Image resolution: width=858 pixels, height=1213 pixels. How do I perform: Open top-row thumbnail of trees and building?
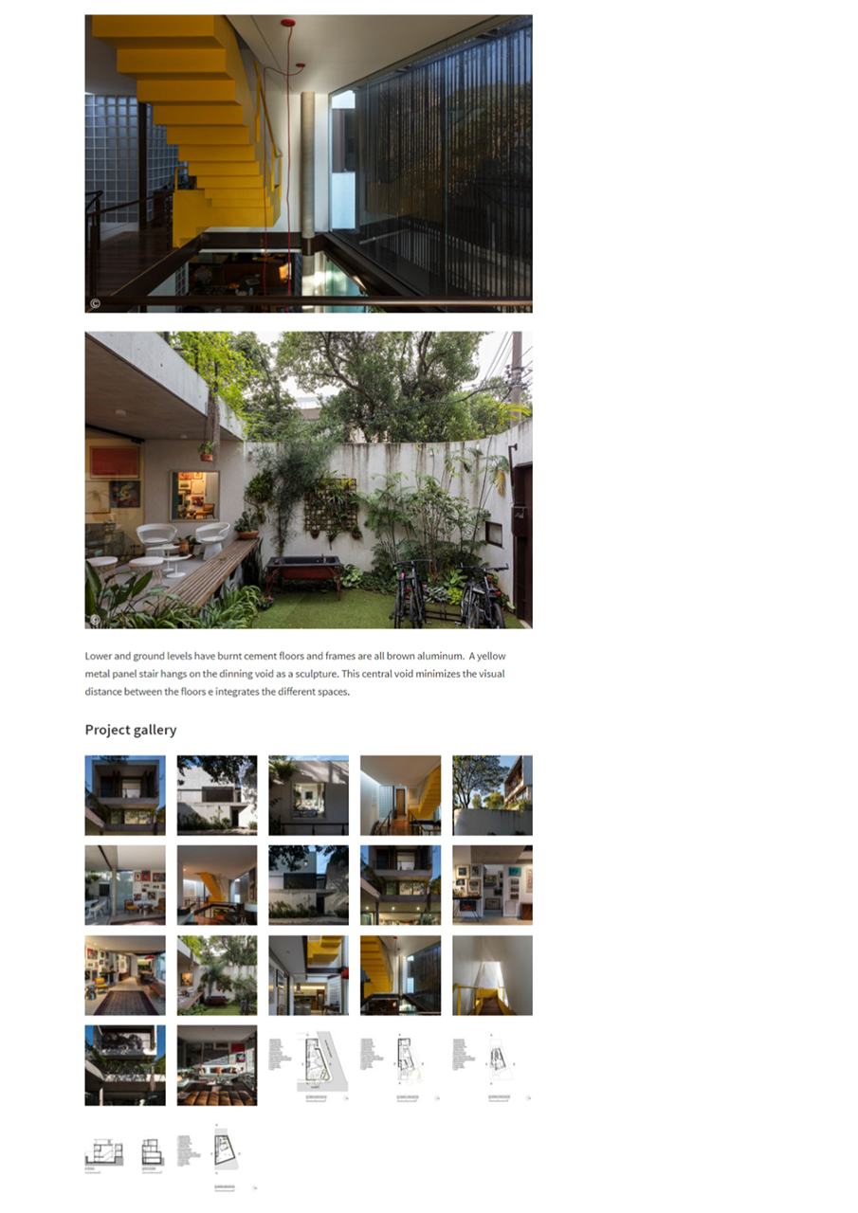[492, 795]
